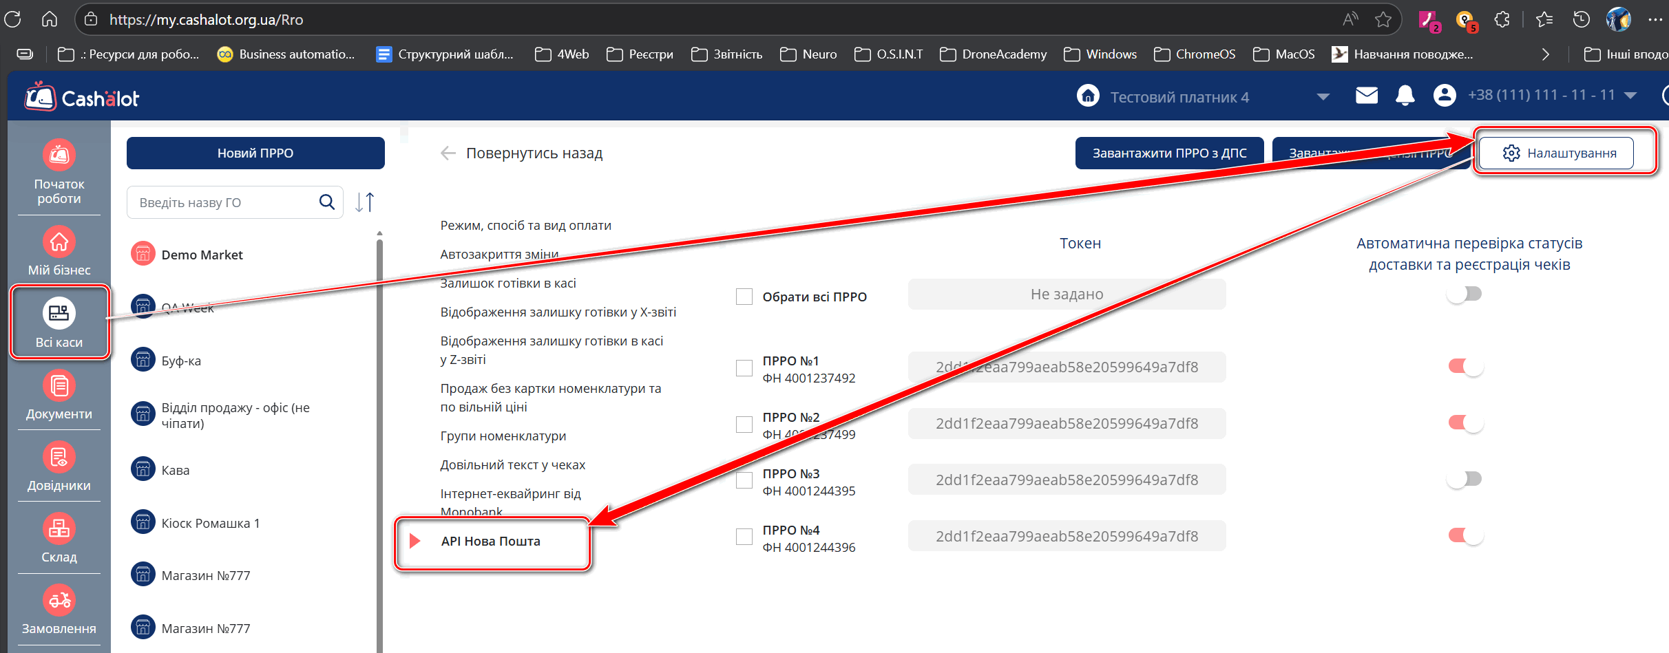Open the phone number account dropdown
The width and height of the screenshot is (1669, 653).
[1630, 96]
